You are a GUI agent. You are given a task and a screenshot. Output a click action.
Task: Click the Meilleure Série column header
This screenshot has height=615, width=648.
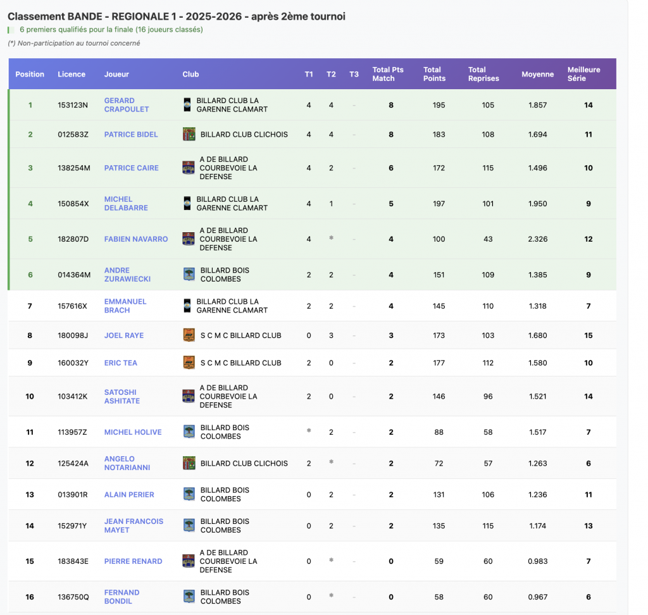[583, 74]
